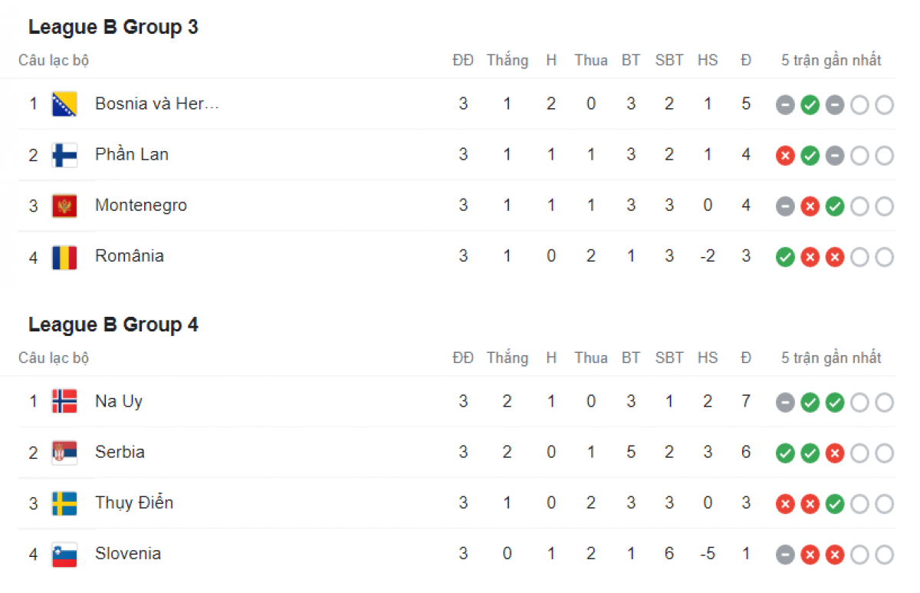Image resolution: width=920 pixels, height=593 pixels.
Task: Open the Bosnia và Her… team link
Action: click(157, 104)
